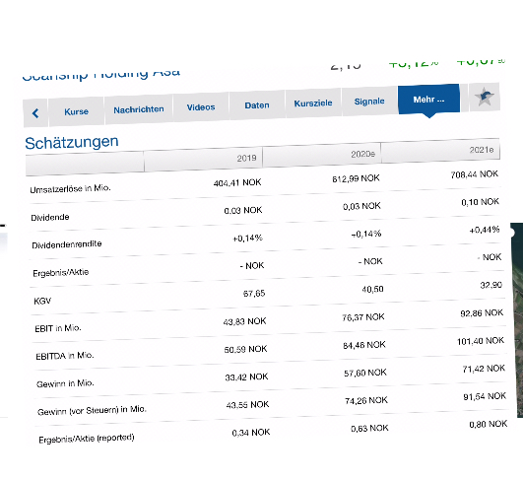Screen dimensions: 523x479
Task: Go back using the left chevron tab
Action: (35, 113)
